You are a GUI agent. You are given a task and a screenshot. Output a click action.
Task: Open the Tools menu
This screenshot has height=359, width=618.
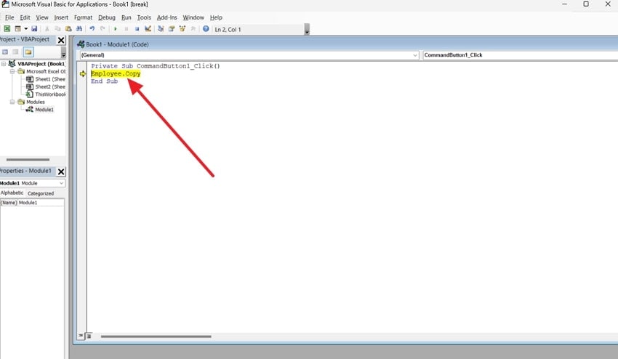pyautogui.click(x=144, y=17)
